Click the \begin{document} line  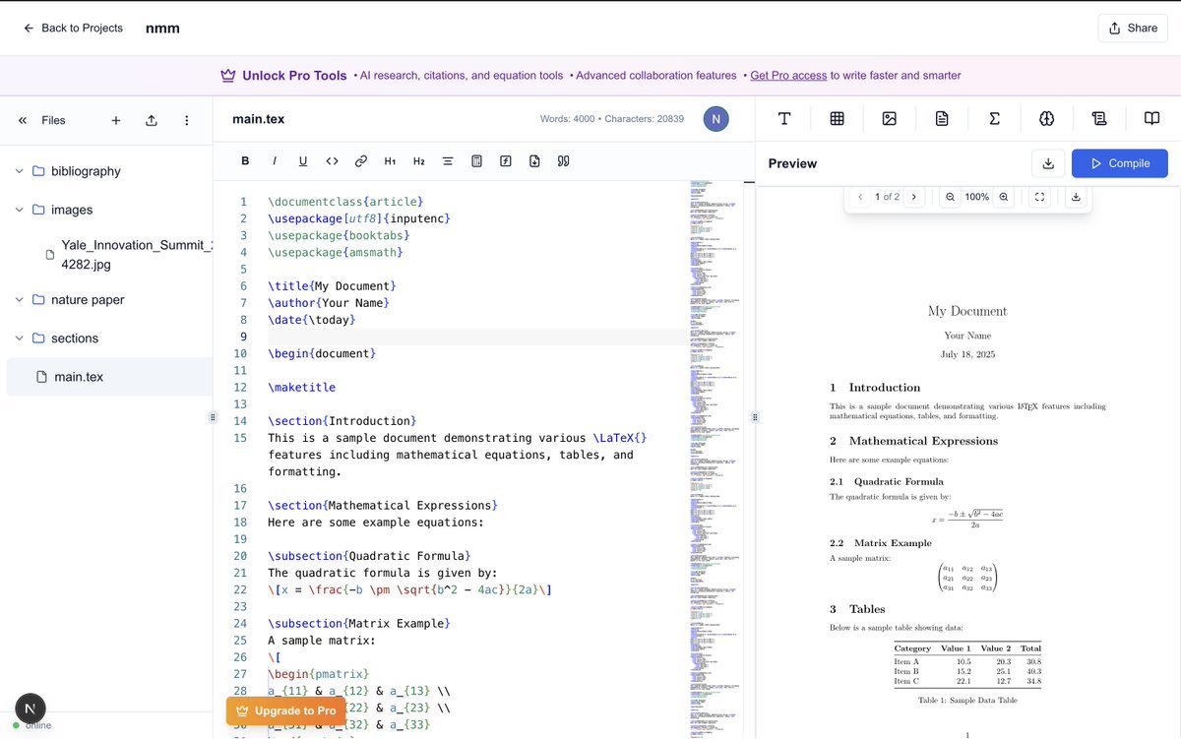pyautogui.click(x=322, y=353)
